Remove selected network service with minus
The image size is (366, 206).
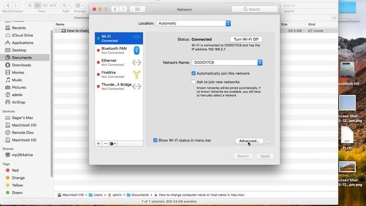coord(105,144)
